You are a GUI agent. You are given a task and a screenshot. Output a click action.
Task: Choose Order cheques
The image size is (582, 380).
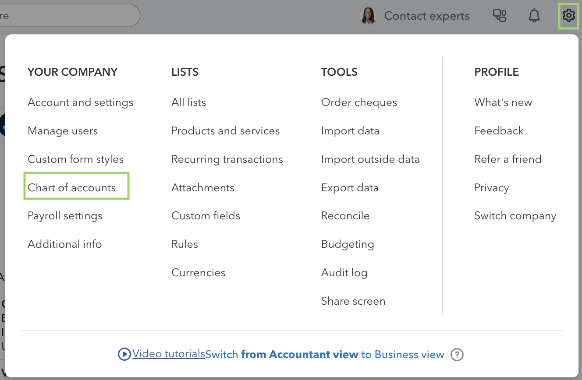click(x=359, y=102)
